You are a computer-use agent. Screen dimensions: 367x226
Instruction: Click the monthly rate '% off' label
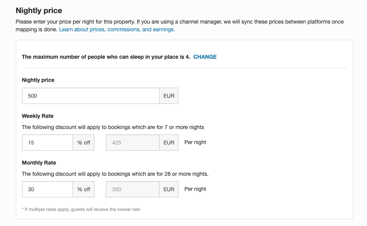[x=83, y=189]
